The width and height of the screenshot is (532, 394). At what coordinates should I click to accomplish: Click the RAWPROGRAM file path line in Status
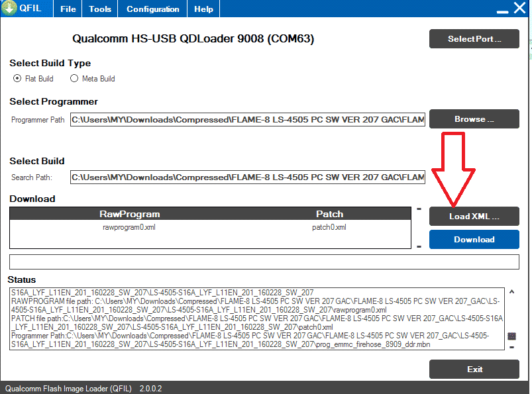pyautogui.click(x=255, y=305)
